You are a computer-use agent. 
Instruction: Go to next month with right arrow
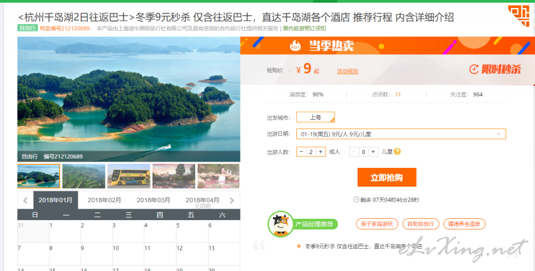coord(232,200)
